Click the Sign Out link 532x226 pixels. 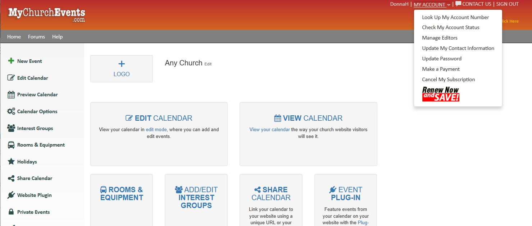point(508,4)
